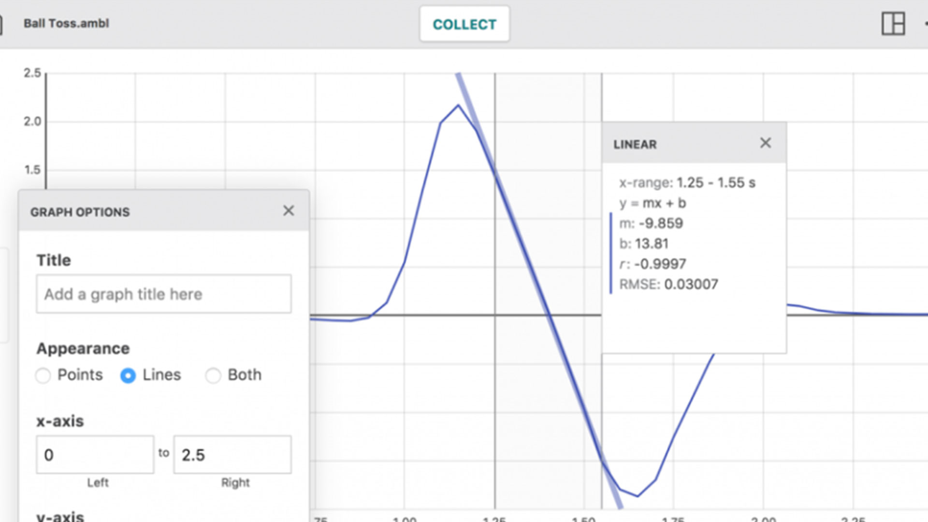928x522 pixels.
Task: Click the GRAPH OPTIONS panel header
Action: coord(164,211)
